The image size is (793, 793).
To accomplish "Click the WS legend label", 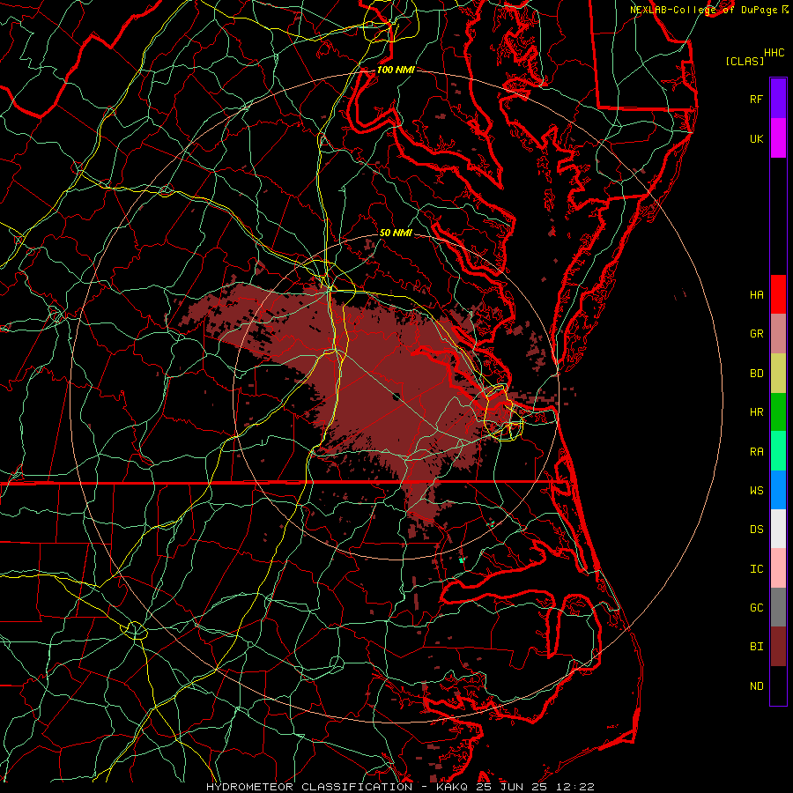I will coord(756,491).
